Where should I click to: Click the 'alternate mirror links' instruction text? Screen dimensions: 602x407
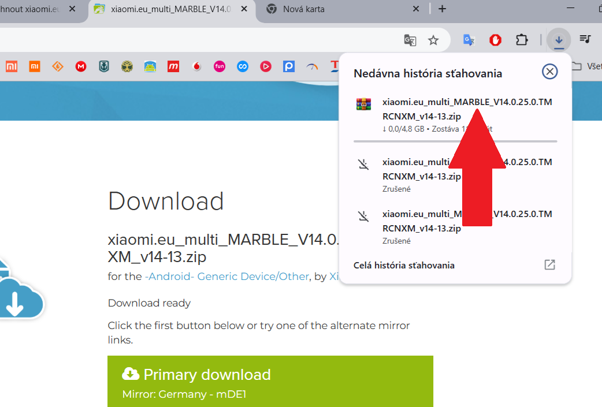pos(259,332)
